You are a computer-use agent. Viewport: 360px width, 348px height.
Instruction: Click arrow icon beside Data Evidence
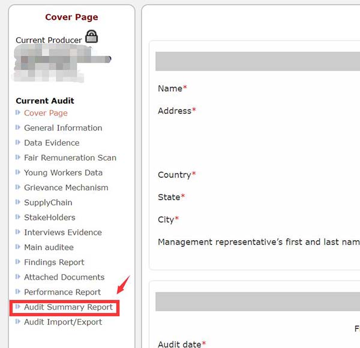coord(18,143)
